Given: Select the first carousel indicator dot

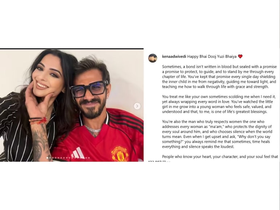Looking at the screenshot, I should coord(47,158).
